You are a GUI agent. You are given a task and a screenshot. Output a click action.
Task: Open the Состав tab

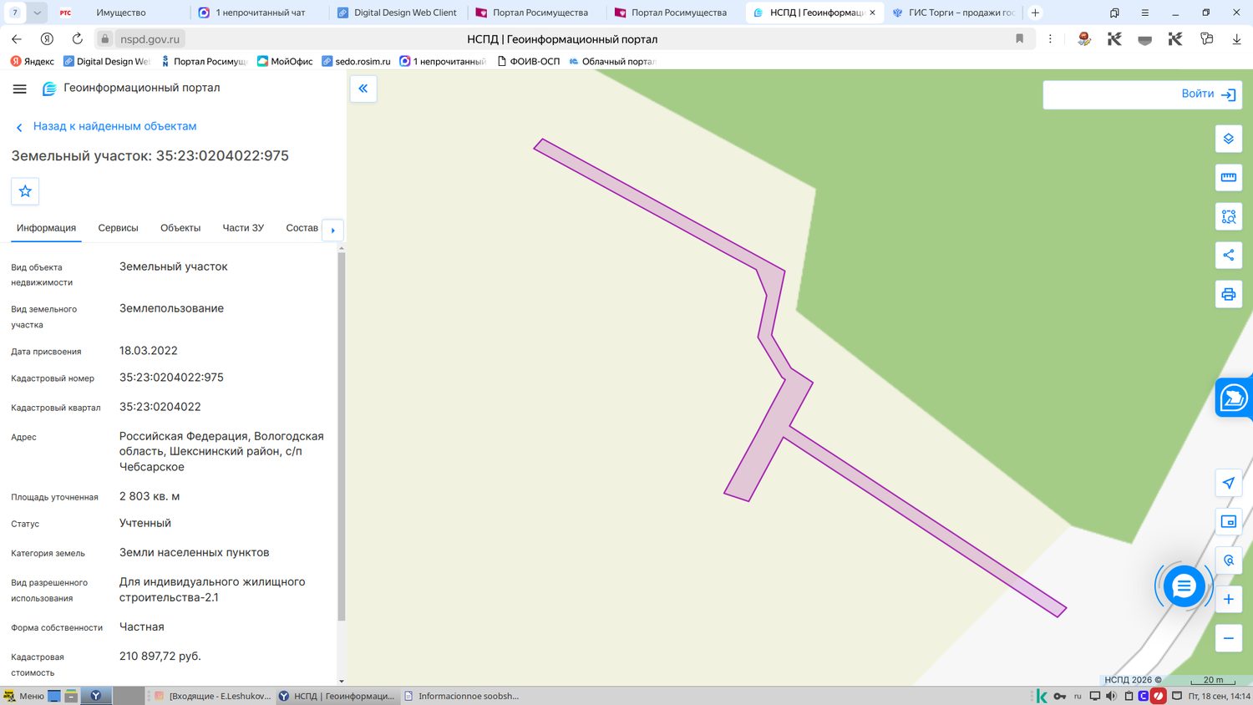point(302,228)
